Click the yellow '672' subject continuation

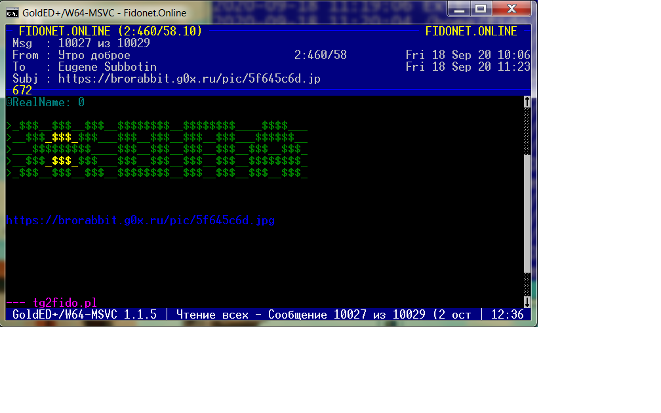click(22, 90)
